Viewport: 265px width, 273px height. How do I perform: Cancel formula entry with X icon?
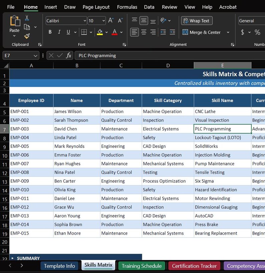pos(51,55)
